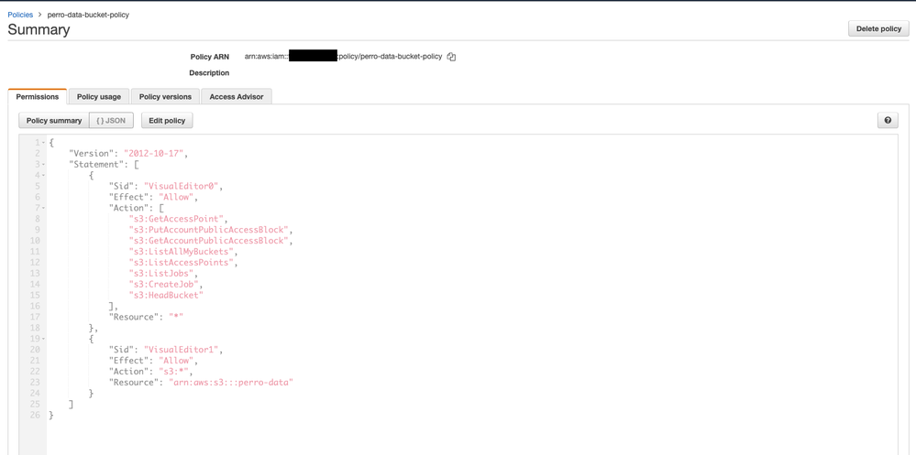Viewport: 916px width, 455px height.
Task: Click the "VisualEditor0" Sid value
Action: click(183, 186)
